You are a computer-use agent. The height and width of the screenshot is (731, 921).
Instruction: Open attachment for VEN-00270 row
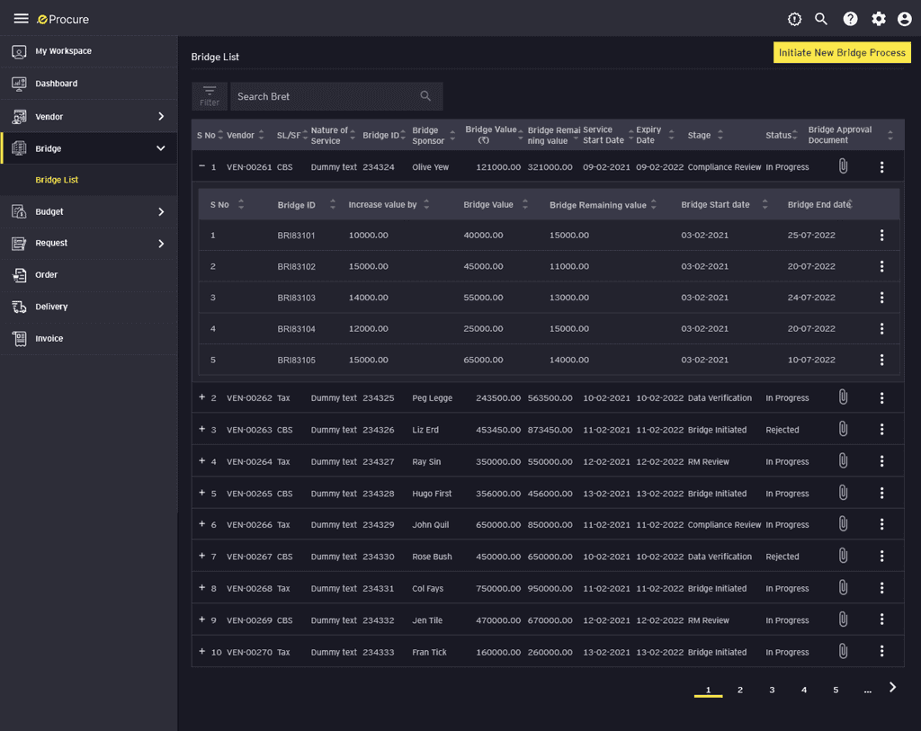(843, 652)
